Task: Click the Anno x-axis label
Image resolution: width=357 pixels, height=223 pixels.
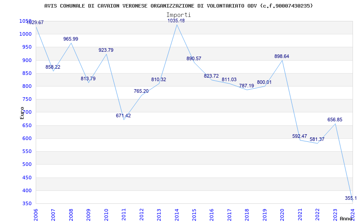Action: (x=346, y=219)
